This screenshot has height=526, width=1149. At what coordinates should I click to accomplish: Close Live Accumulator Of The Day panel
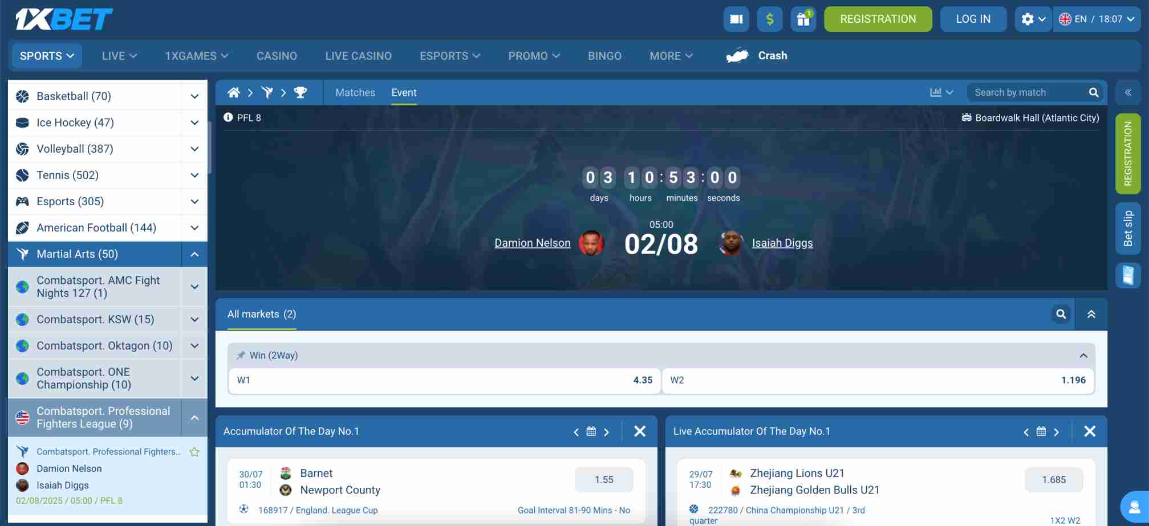point(1090,431)
